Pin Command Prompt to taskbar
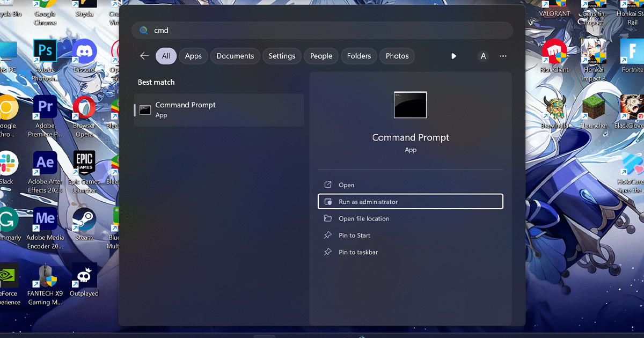 [358, 252]
